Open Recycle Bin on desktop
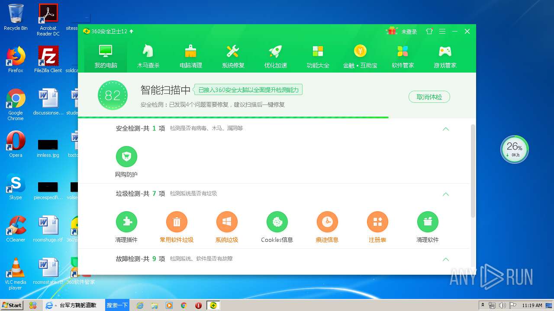 16,17
